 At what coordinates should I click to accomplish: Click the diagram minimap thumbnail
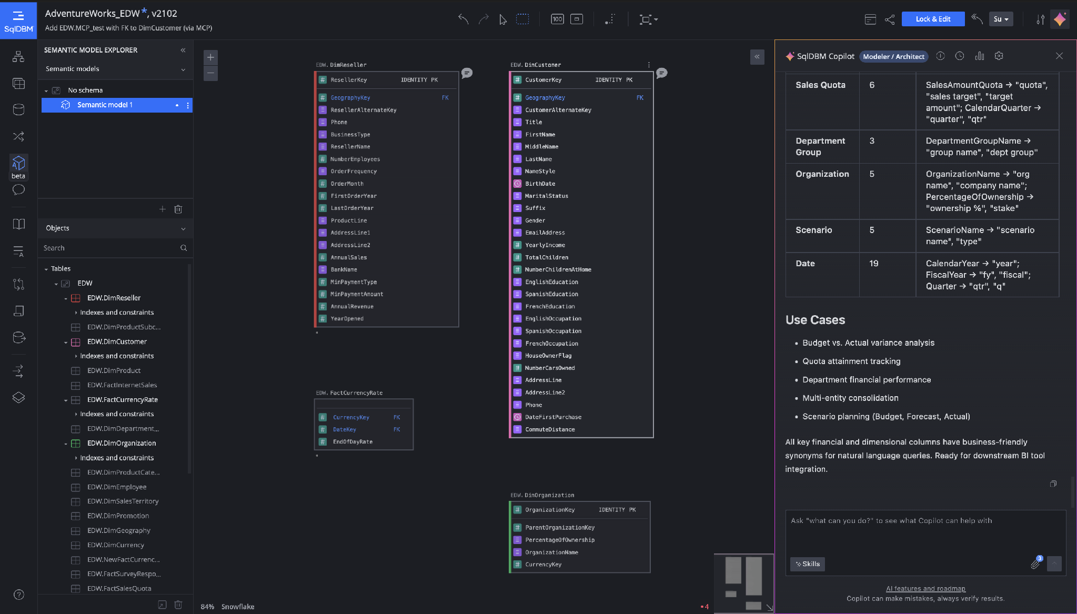tap(743, 583)
